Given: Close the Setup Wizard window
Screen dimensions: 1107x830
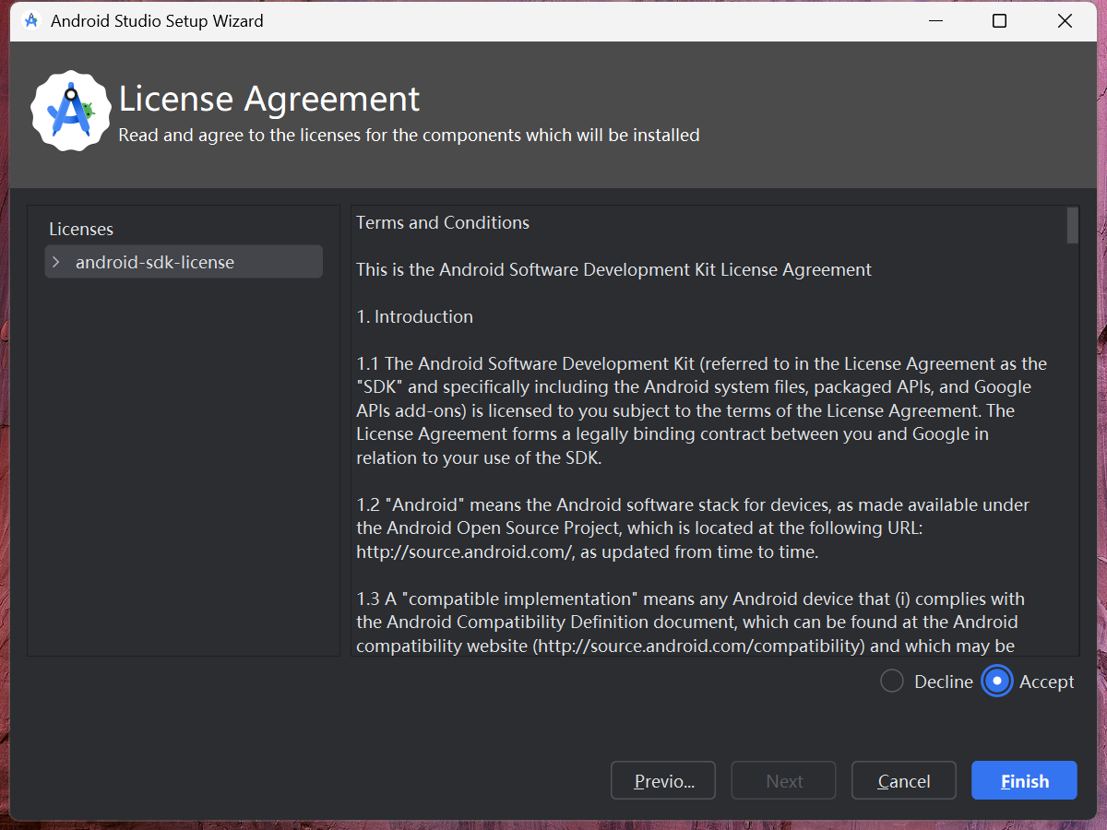Looking at the screenshot, I should 1065,20.
